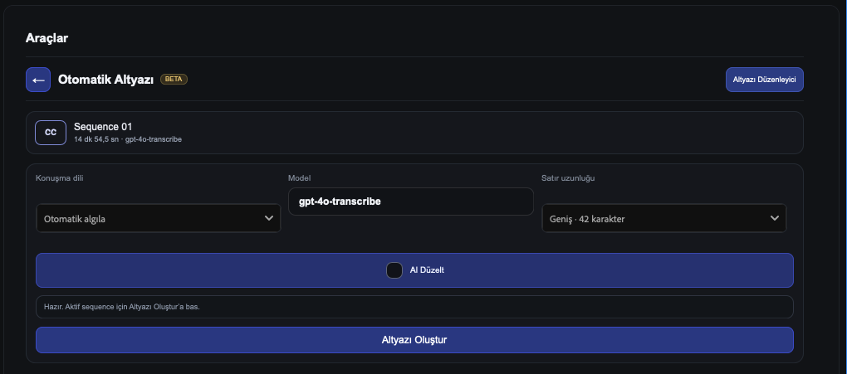Image resolution: width=847 pixels, height=374 pixels.
Task: Click the CC subtitle icon for Sequence 01
Action: coord(51,133)
